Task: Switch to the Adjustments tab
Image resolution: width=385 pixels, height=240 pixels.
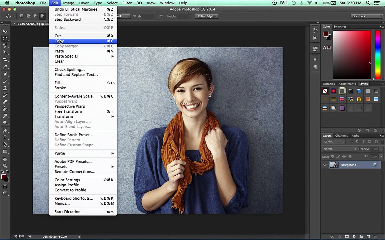Action: pyautogui.click(x=347, y=84)
